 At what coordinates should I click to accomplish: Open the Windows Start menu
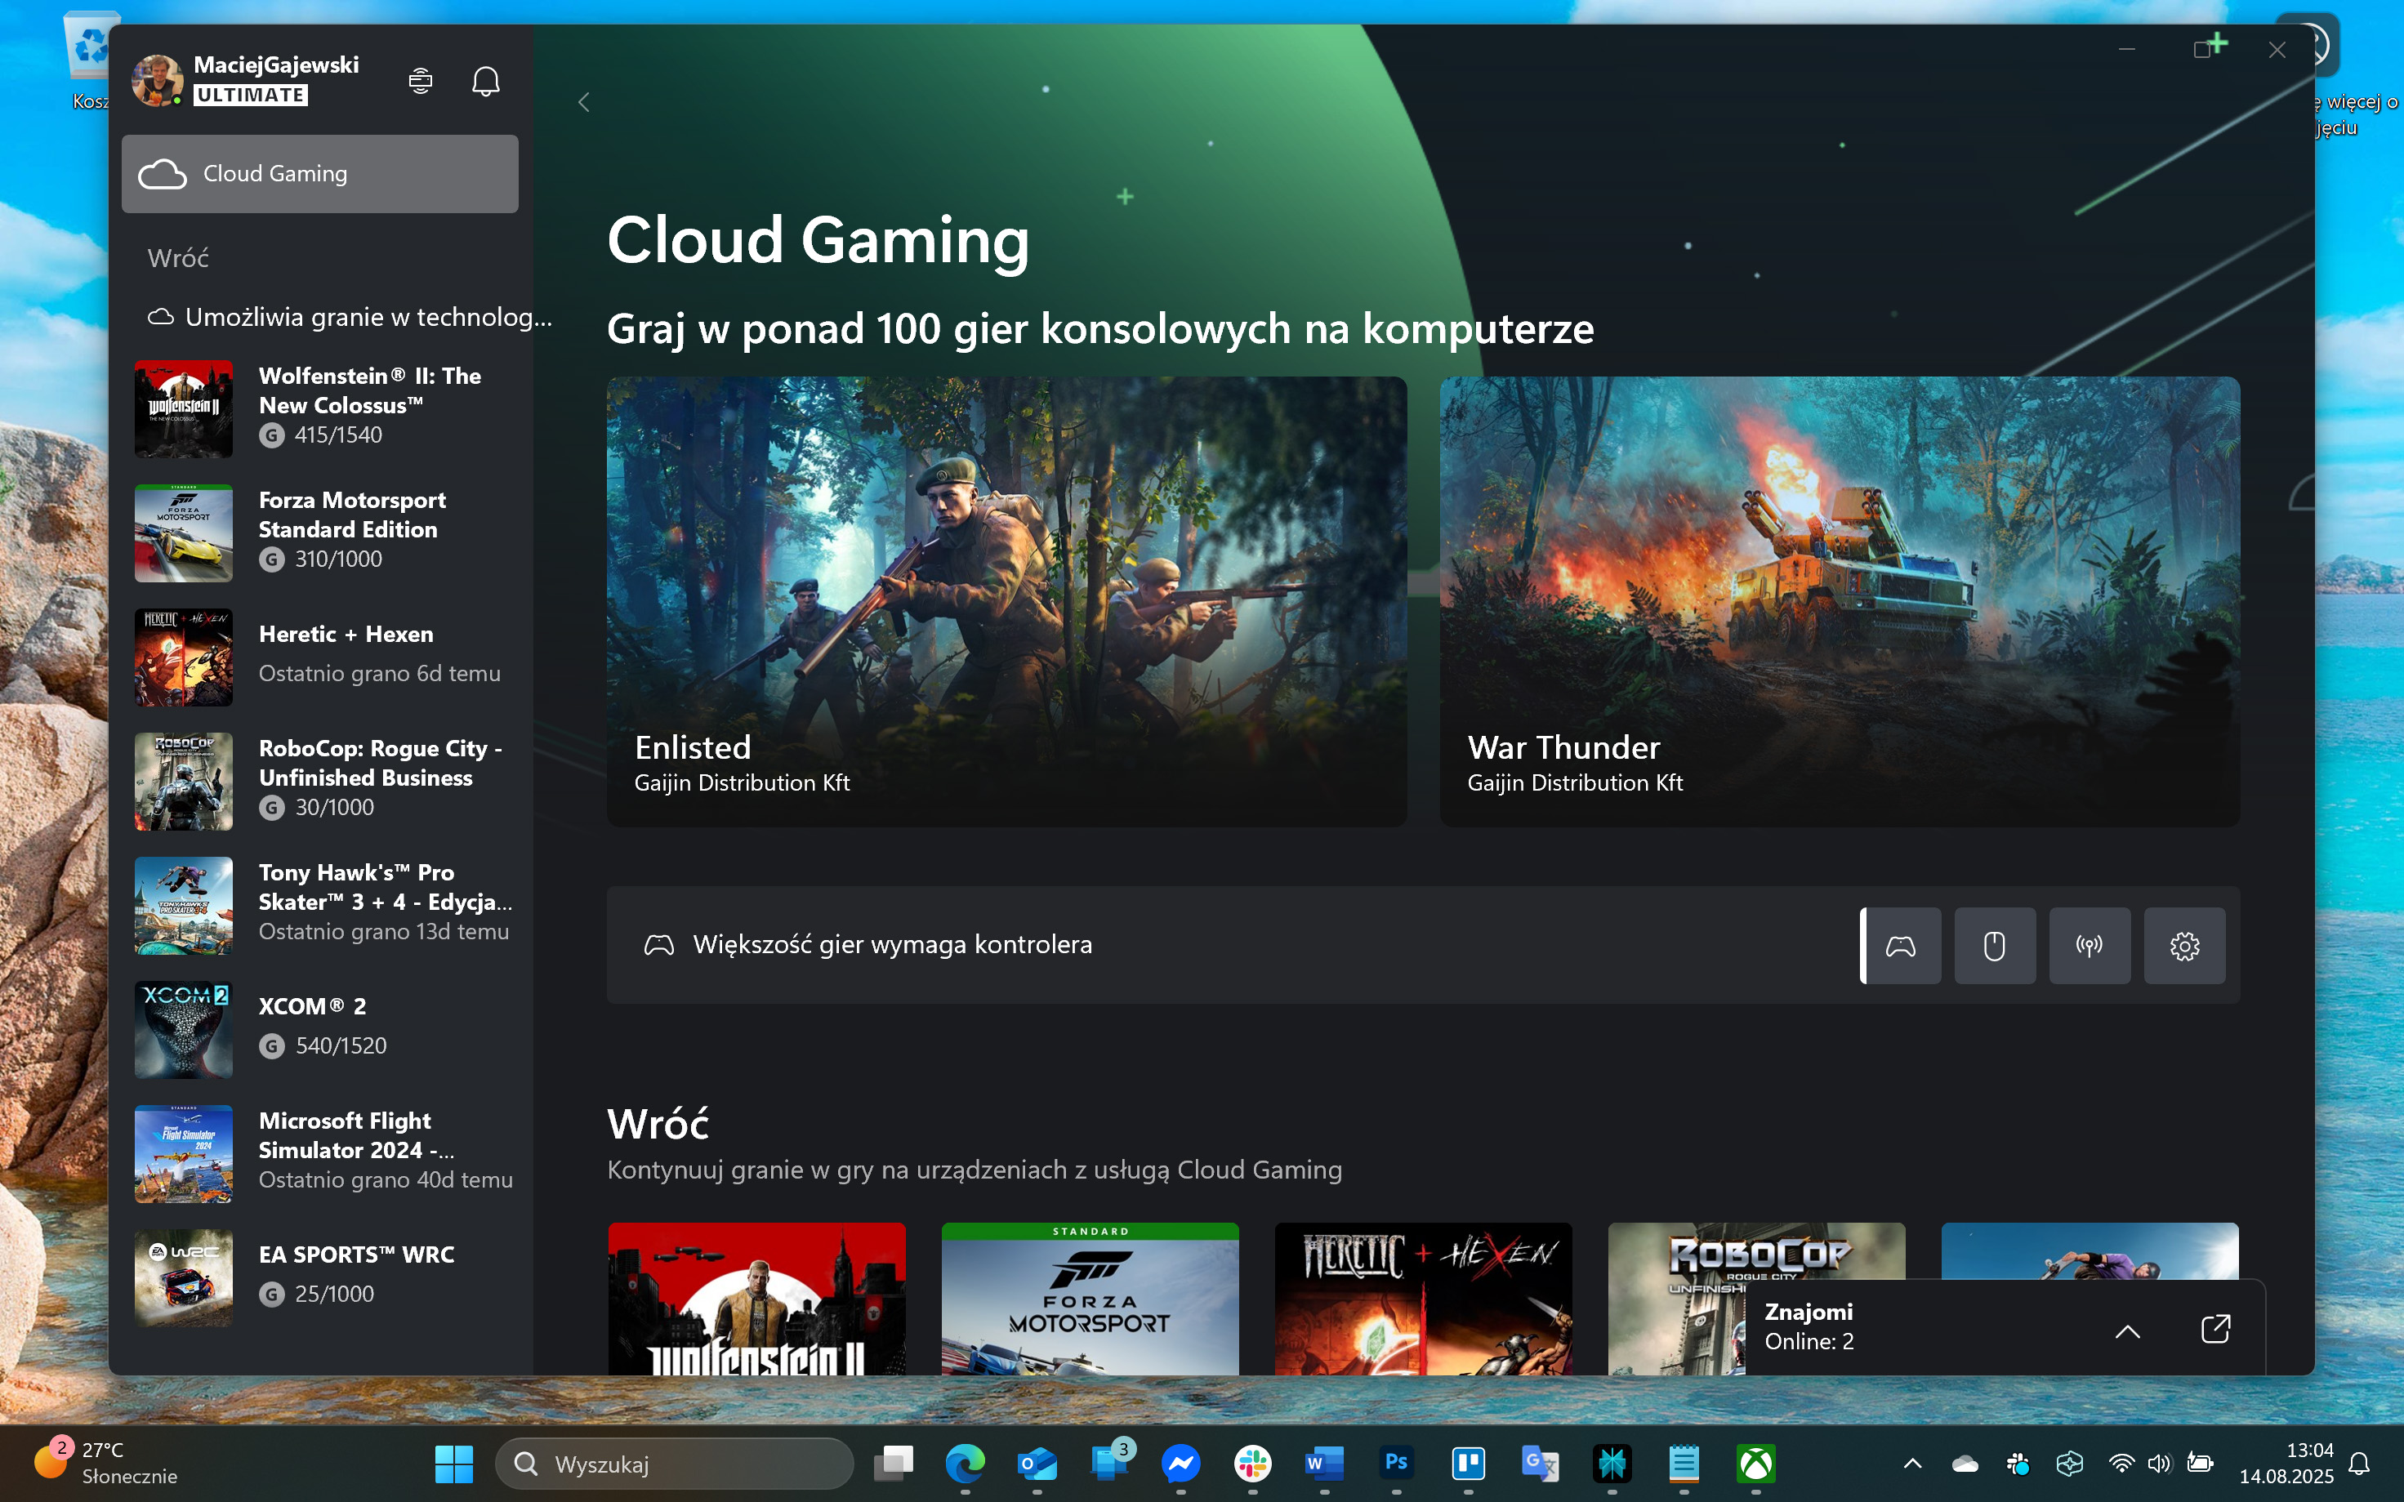coord(454,1464)
